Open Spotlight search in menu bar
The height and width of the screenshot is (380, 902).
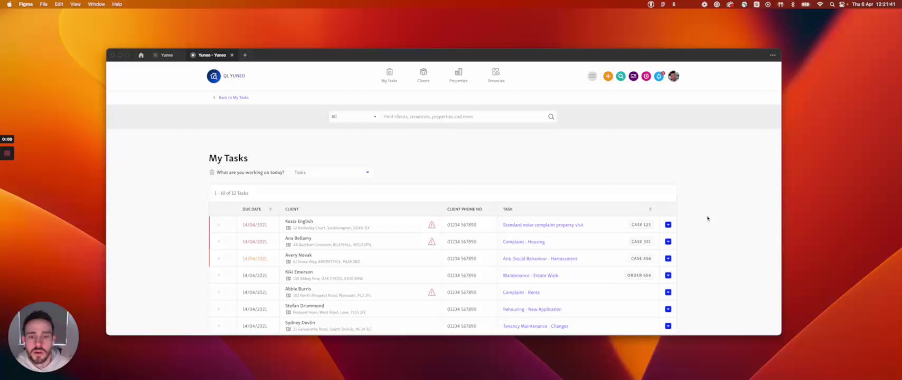pyautogui.click(x=832, y=4)
